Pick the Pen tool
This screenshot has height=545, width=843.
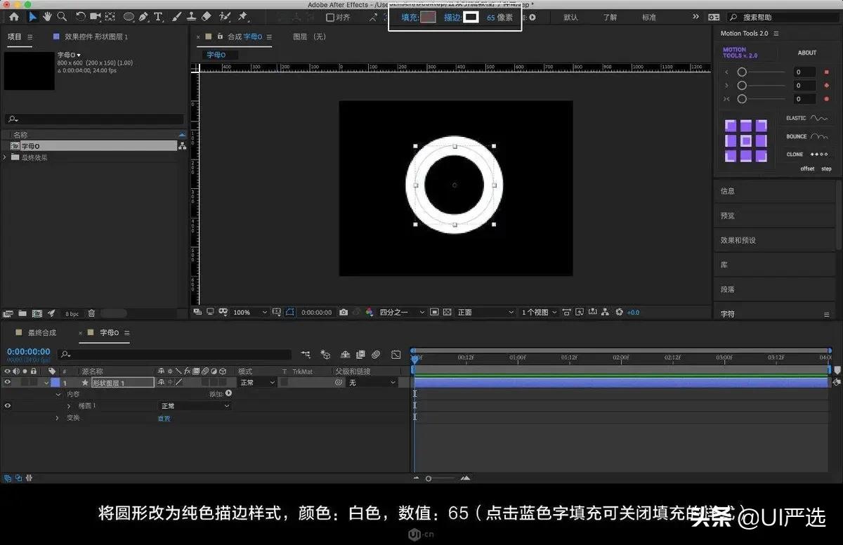(x=143, y=15)
